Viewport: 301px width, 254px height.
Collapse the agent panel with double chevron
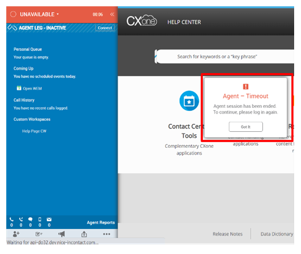112,14
